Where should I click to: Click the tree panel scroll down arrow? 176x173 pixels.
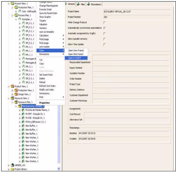[59, 169]
